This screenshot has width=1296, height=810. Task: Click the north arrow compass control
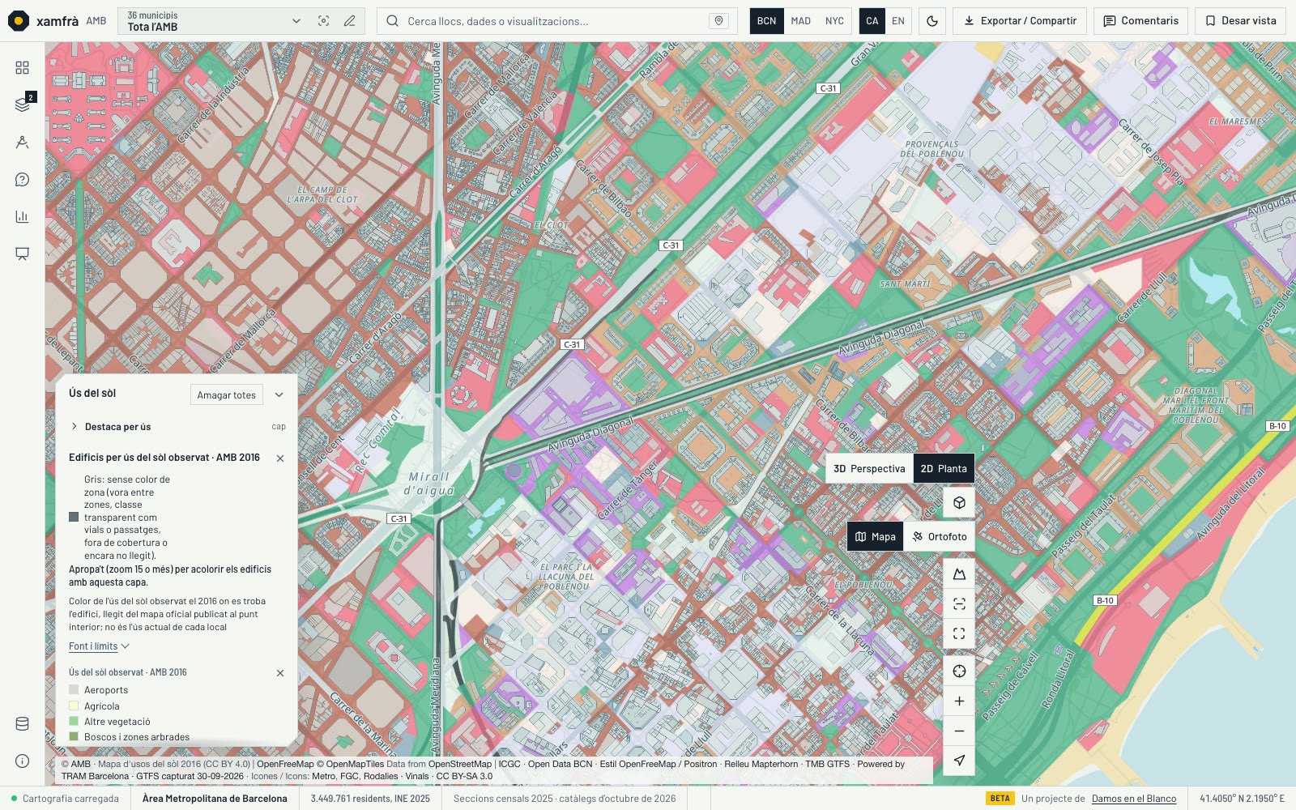[x=959, y=761]
